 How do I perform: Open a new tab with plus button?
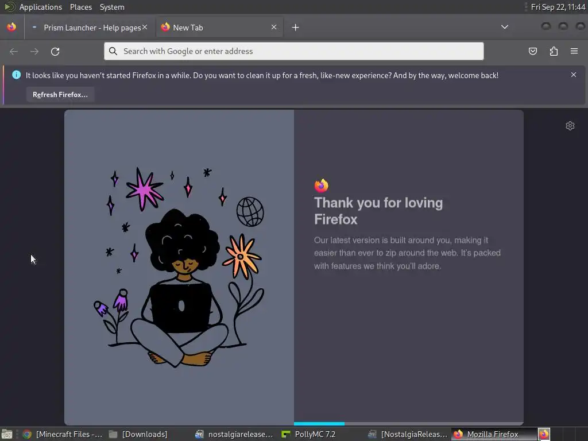pyautogui.click(x=296, y=28)
